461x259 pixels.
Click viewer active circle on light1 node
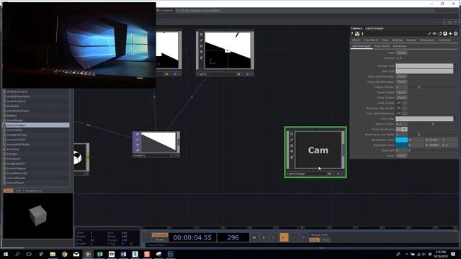click(x=201, y=35)
